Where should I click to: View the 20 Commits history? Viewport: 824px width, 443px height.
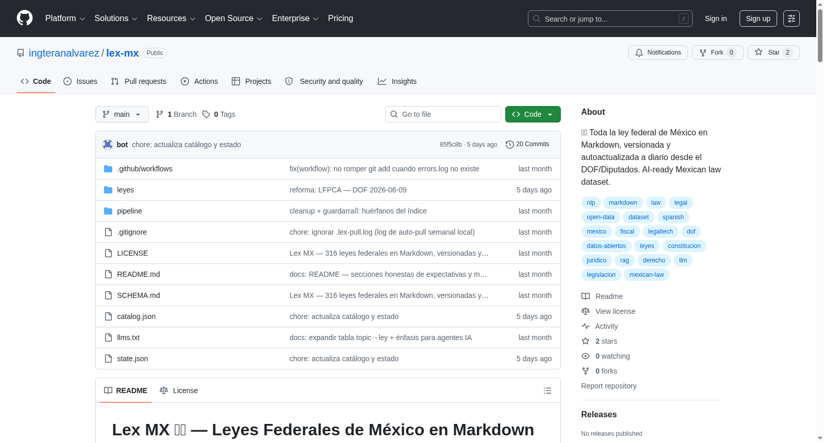click(527, 145)
